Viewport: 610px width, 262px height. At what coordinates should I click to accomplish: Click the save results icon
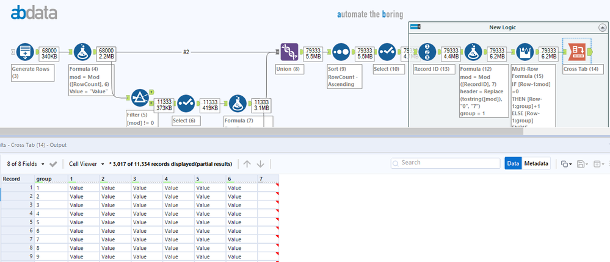pos(581,164)
